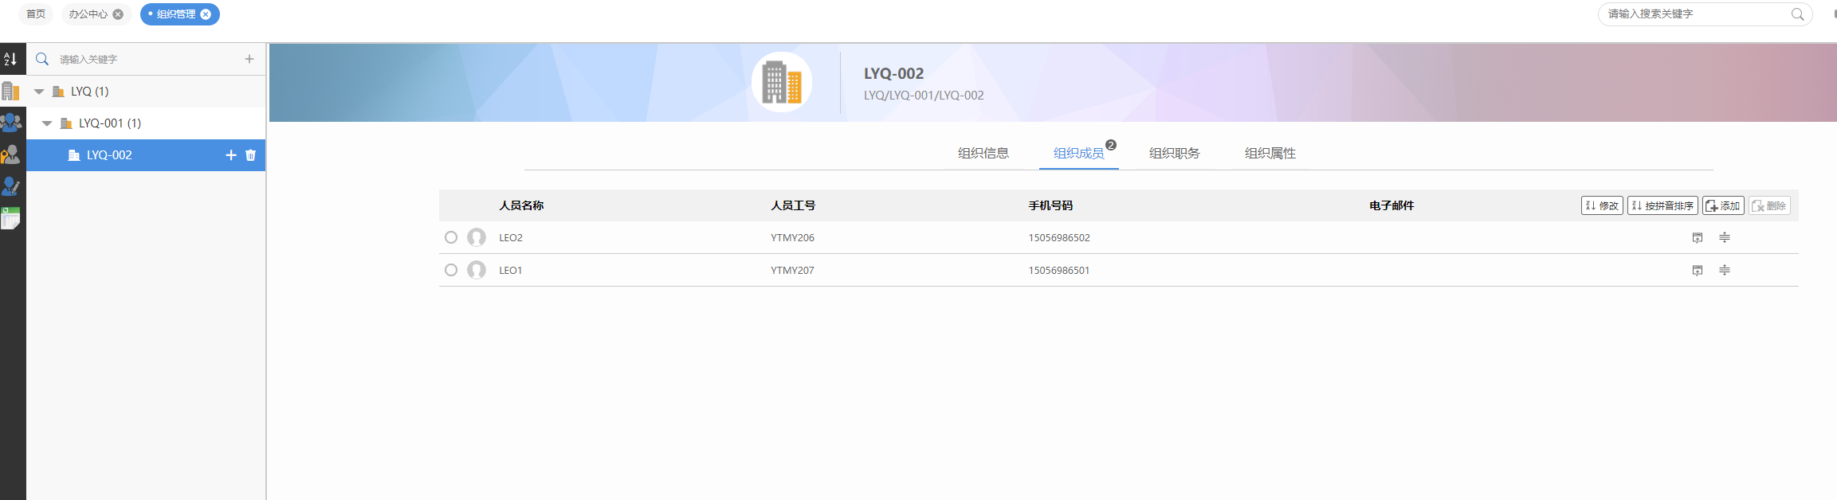Click LEO2's avatar icon
Screen dimensions: 1837x500
pos(477,237)
